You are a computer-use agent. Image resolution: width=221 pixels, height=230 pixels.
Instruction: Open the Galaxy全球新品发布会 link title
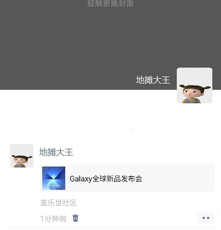click(106, 179)
